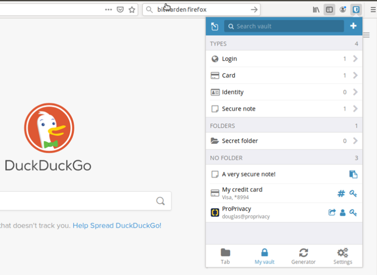Toggle the Firefox sidebar view button
The image size is (377, 275).
click(x=330, y=9)
